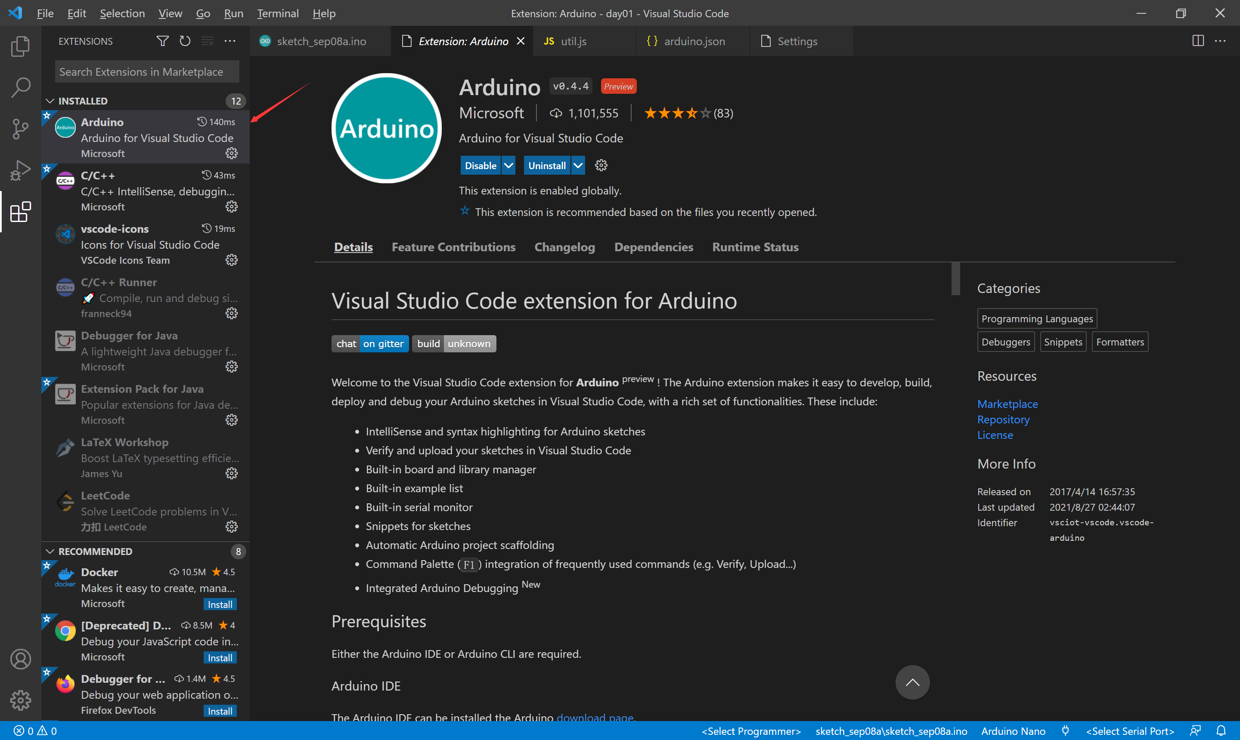The height and width of the screenshot is (740, 1240).
Task: Switch to the arduino.json tab
Action: (694, 41)
